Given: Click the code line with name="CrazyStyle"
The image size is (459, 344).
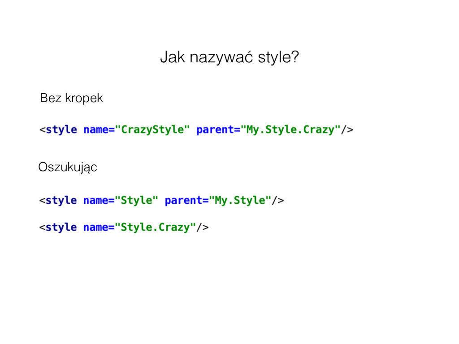Looking at the screenshot, I should tap(196, 129).
